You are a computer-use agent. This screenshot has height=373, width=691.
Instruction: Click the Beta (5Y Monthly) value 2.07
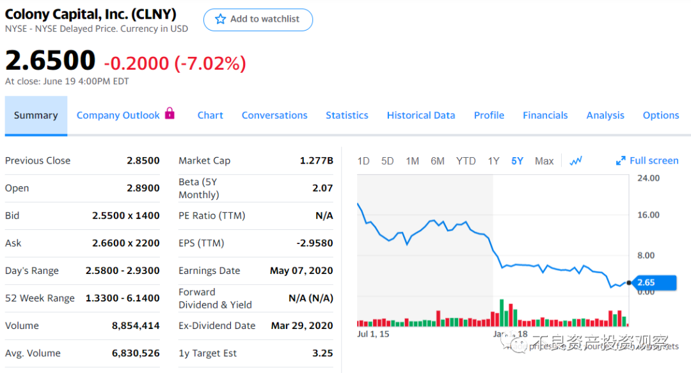click(x=322, y=188)
